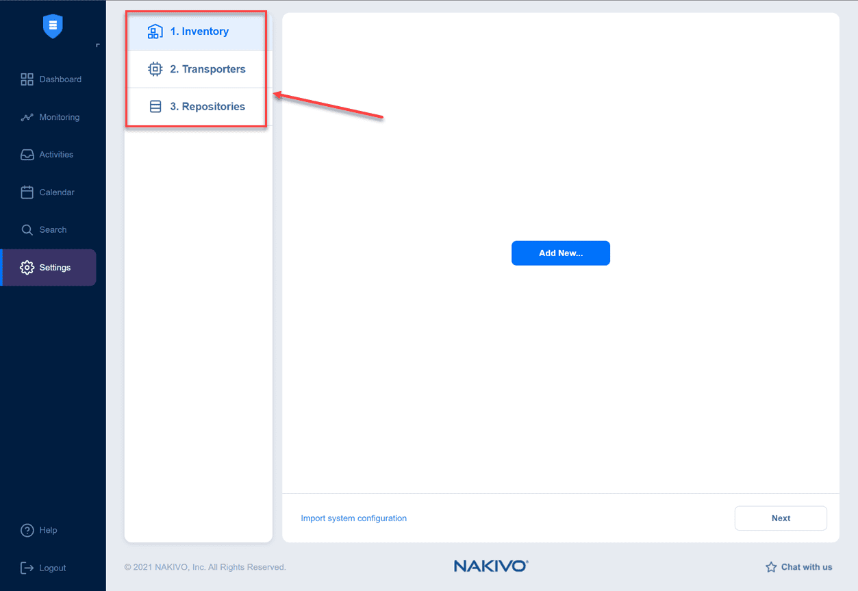This screenshot has height=591, width=858.
Task: Open the Import system configuration link
Action: 353,518
